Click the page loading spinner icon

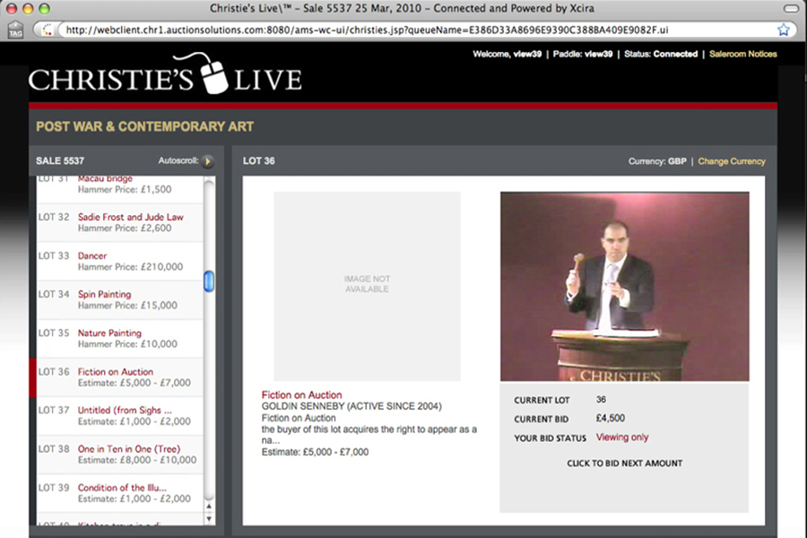[48, 30]
